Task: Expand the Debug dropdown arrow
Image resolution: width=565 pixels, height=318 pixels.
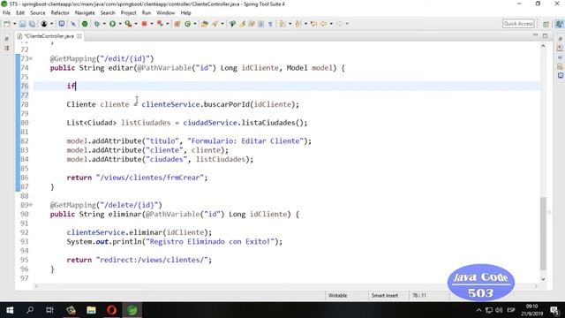Action: point(104,24)
